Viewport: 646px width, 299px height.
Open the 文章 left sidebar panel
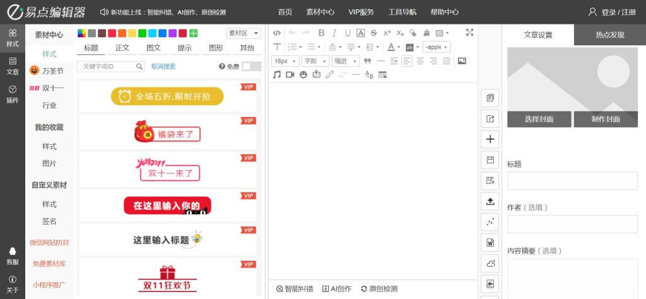(x=13, y=67)
